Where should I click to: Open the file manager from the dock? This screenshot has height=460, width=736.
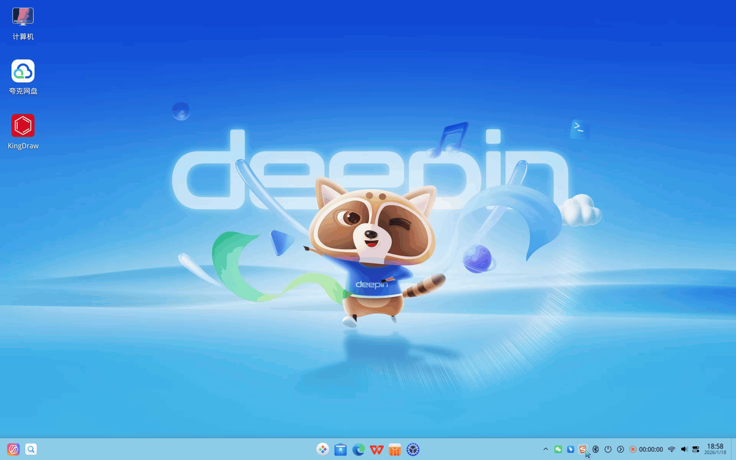340,449
